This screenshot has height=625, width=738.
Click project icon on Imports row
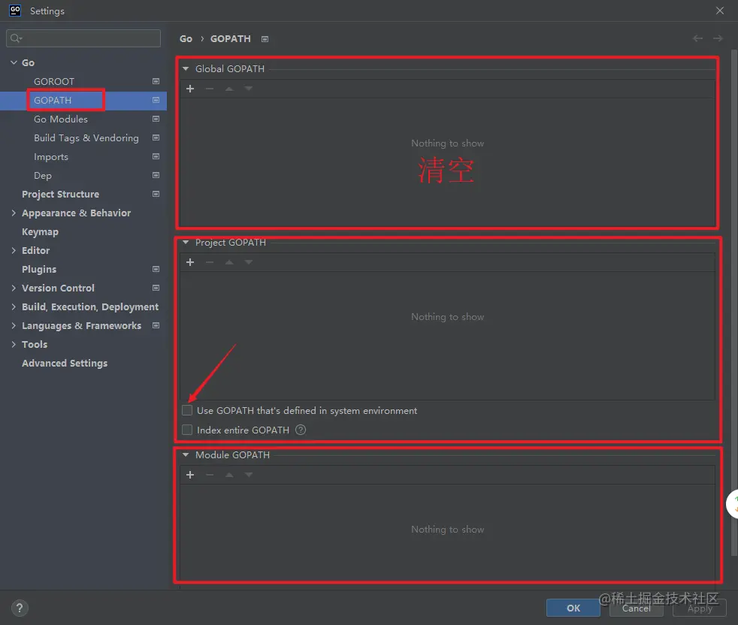156,157
